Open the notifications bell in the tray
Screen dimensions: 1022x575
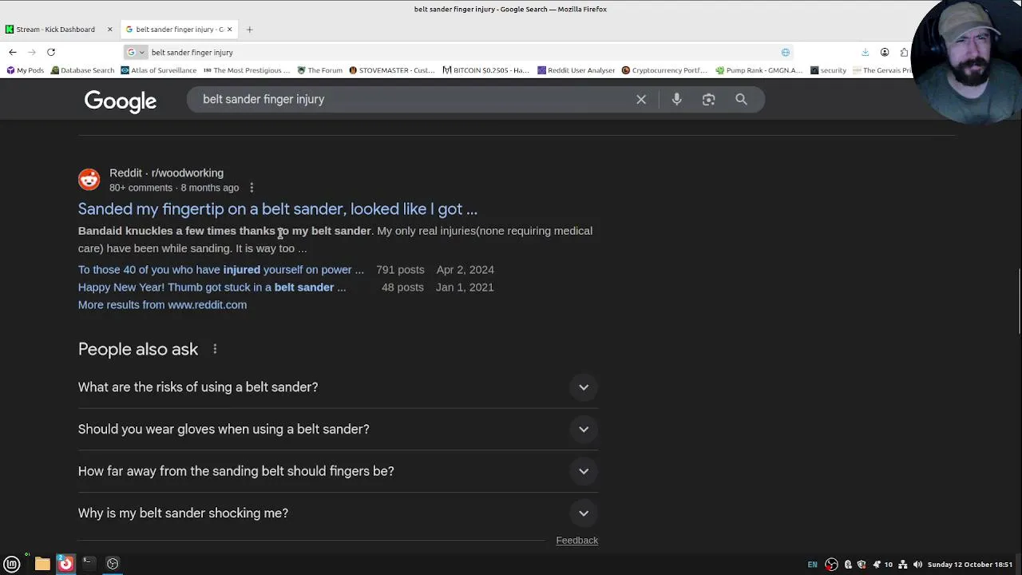click(877, 565)
